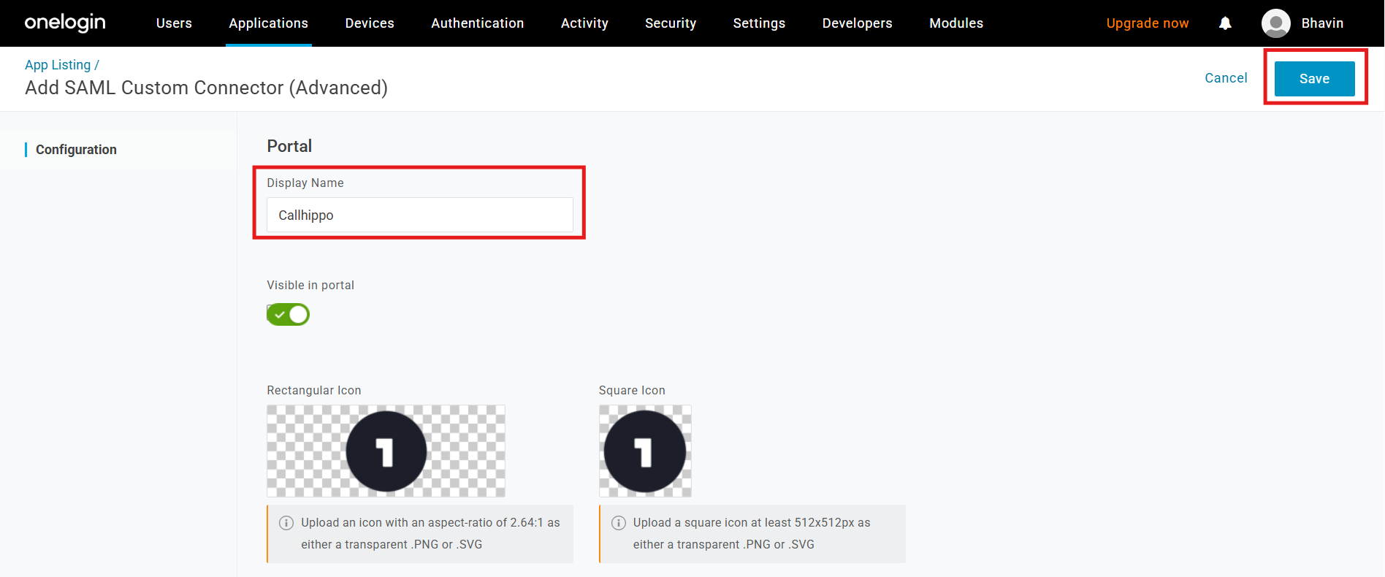Open the Bhavin user account menu
Screen dimensions: 1385x577
[x=1322, y=23]
